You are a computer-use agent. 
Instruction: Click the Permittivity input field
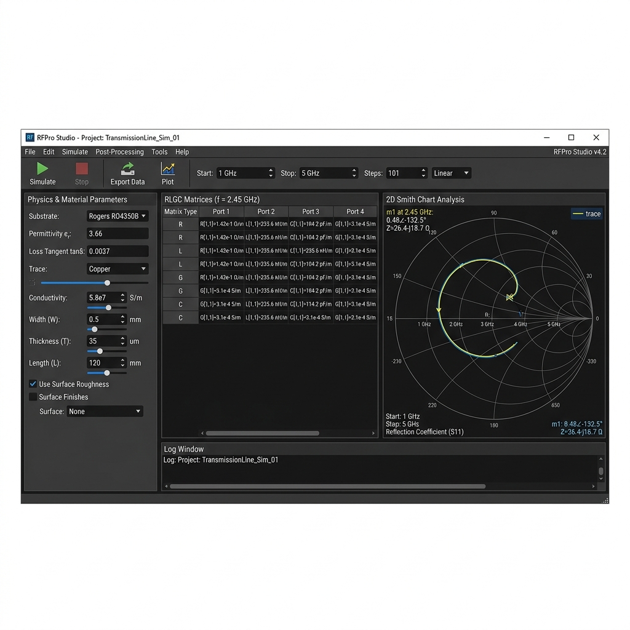click(118, 233)
